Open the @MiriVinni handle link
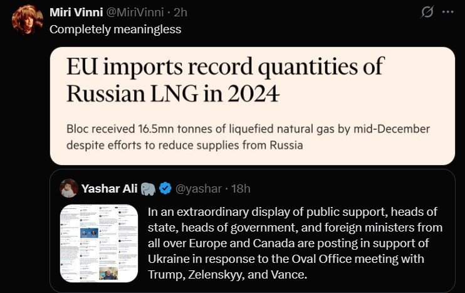Viewport: 465px width, 293px height. pos(135,12)
